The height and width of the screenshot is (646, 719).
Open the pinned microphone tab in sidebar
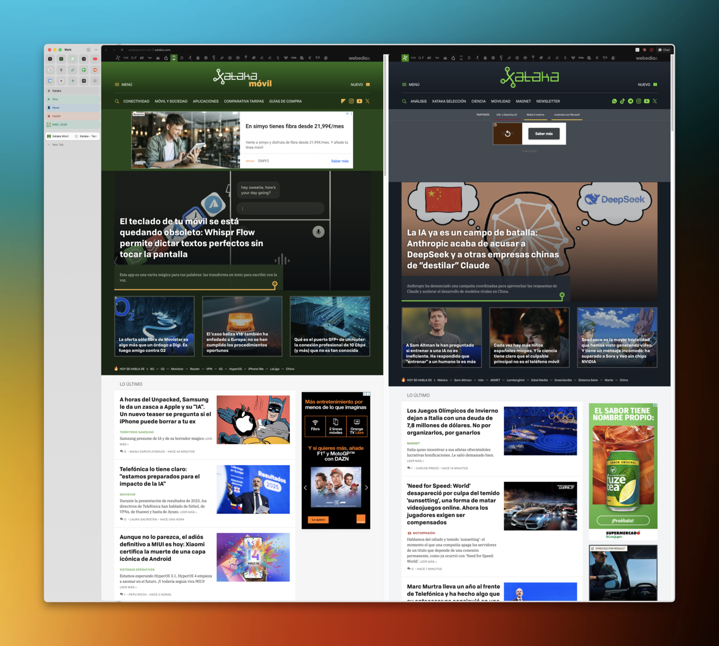61,69
